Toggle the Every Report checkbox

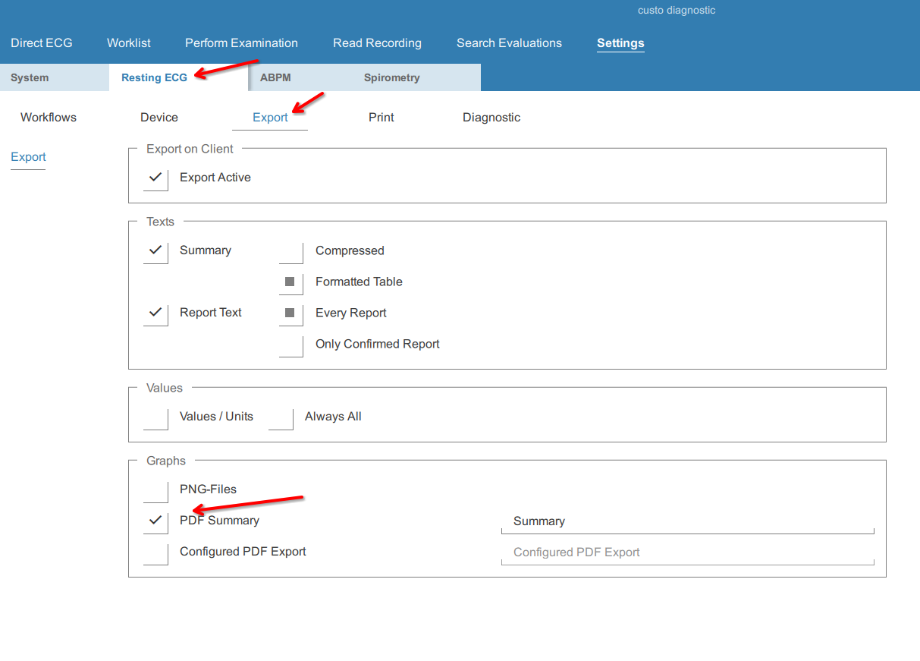(x=290, y=313)
